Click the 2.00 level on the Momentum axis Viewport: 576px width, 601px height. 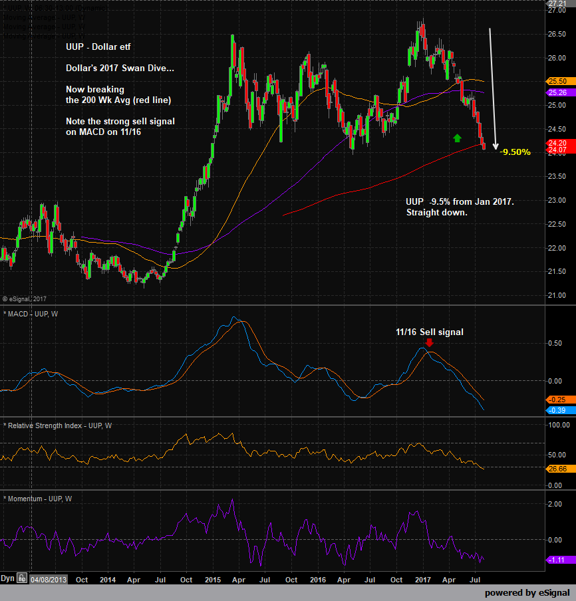pos(555,504)
